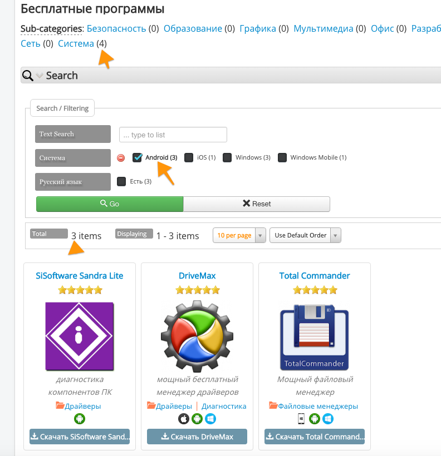Click the five-star rating of DriveMax
The width and height of the screenshot is (441, 456).
(x=198, y=290)
